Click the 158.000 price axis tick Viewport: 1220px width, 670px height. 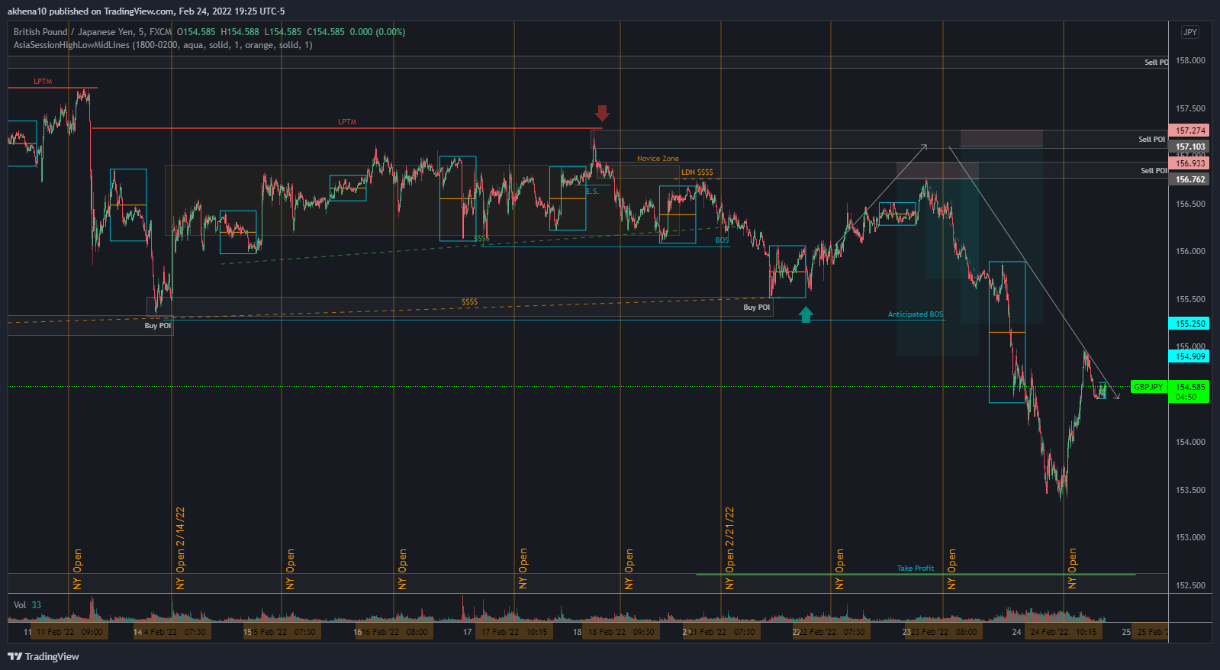(1190, 60)
